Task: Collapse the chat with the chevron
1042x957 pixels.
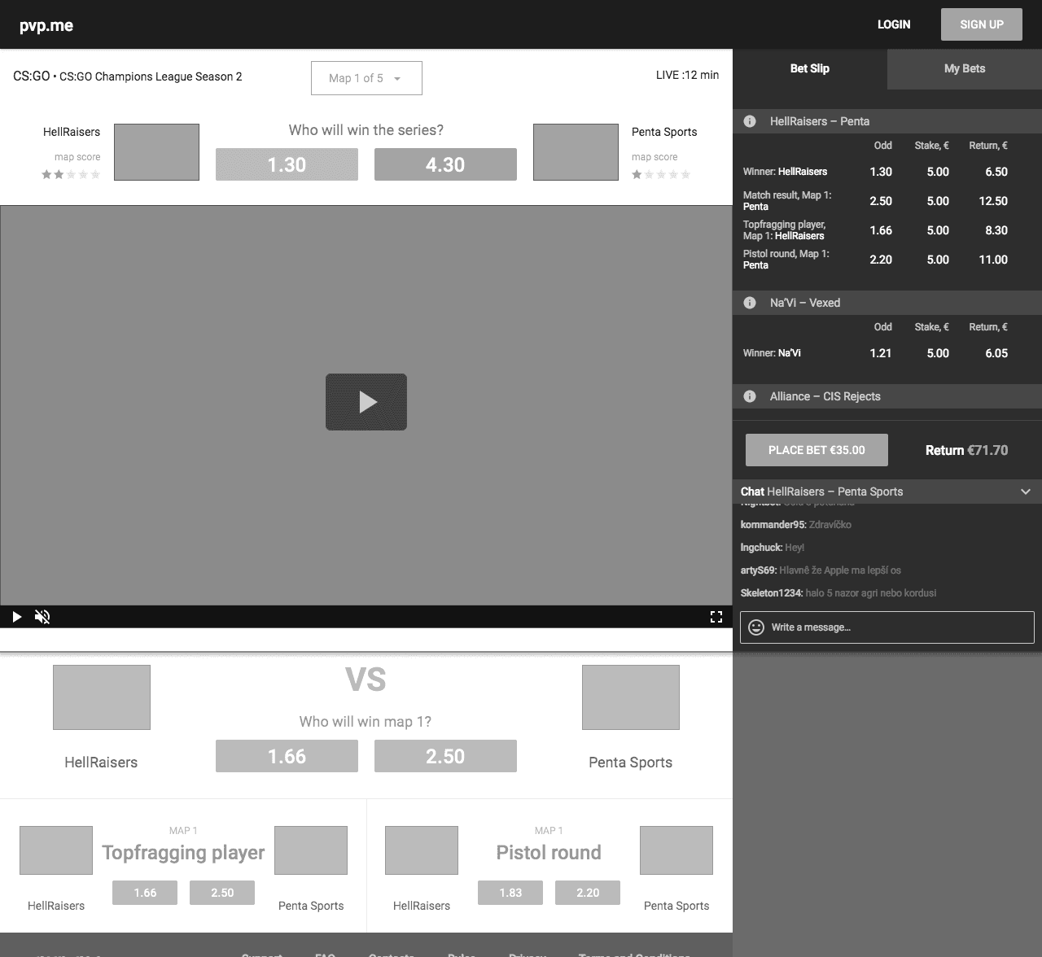Action: click(x=1026, y=492)
